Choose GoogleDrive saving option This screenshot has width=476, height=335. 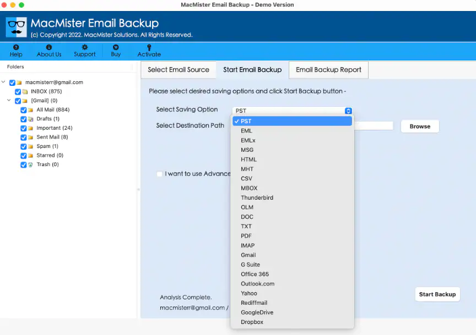click(x=292, y=312)
